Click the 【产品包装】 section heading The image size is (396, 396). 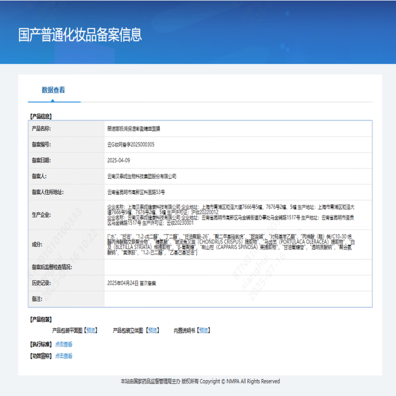(41, 320)
